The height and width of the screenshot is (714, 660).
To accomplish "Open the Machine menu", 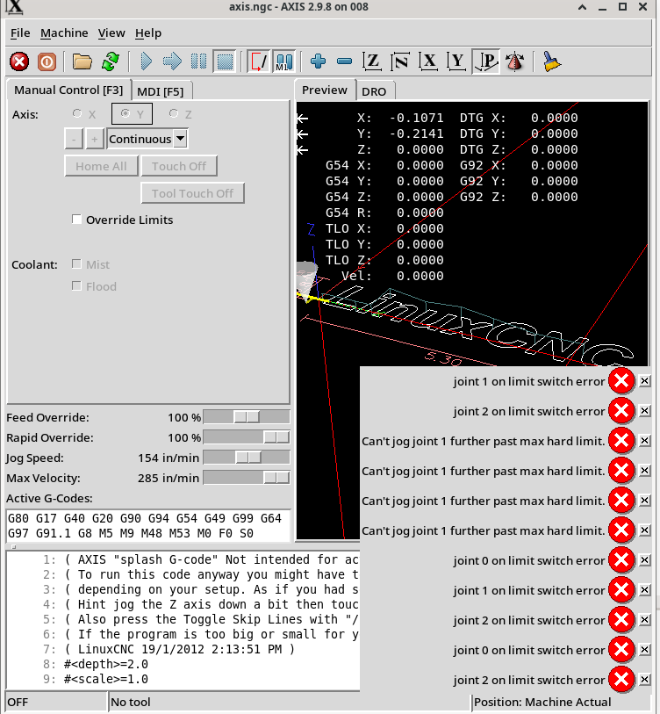I will click(64, 32).
